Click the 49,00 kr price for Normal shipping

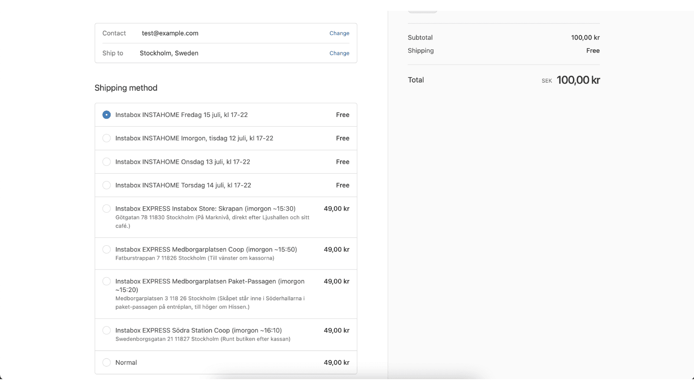336,362
